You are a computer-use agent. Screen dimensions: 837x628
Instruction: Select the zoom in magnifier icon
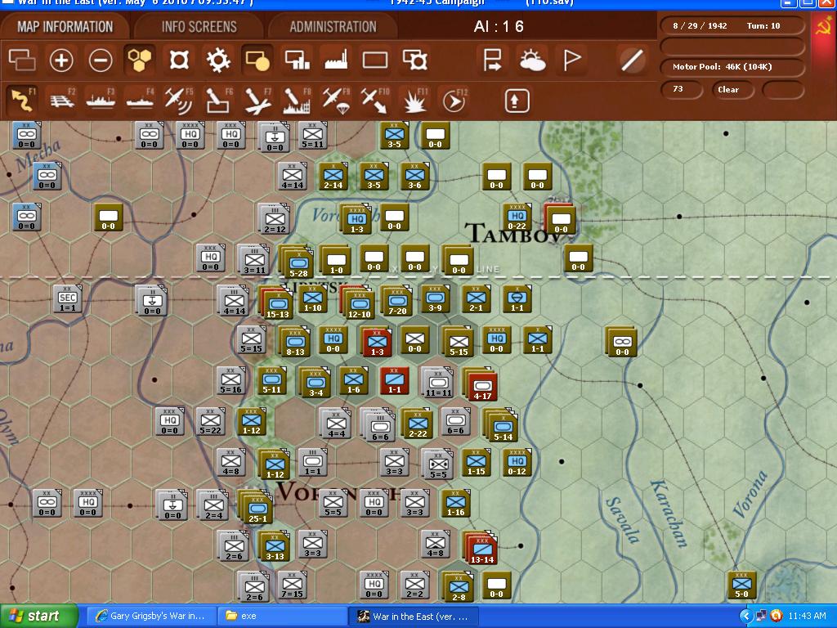62,61
